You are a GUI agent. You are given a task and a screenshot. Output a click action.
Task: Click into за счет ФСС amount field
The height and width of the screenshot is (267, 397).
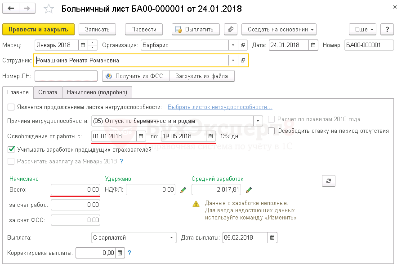(x=76, y=220)
